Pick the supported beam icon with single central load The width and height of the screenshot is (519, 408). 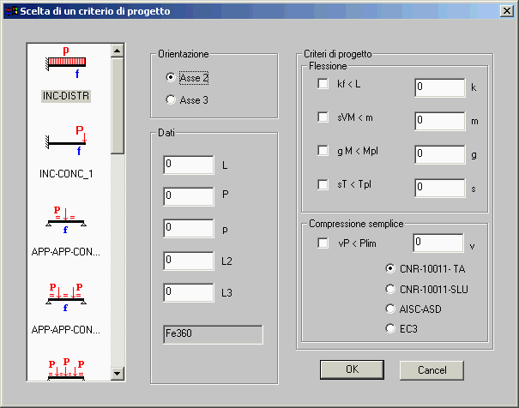coord(65,221)
